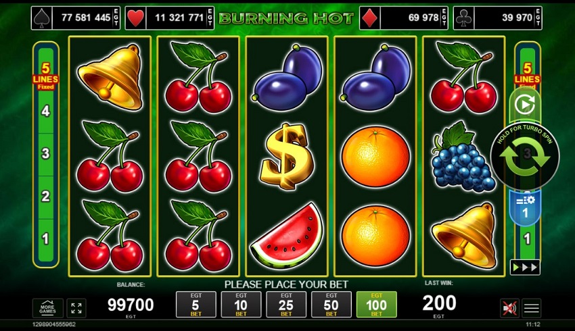Start autoplay with the play-arrow icon

pyautogui.click(x=525, y=105)
